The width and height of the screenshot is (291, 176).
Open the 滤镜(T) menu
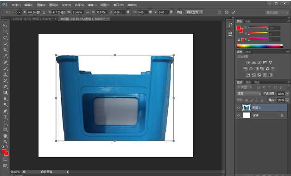point(92,5)
